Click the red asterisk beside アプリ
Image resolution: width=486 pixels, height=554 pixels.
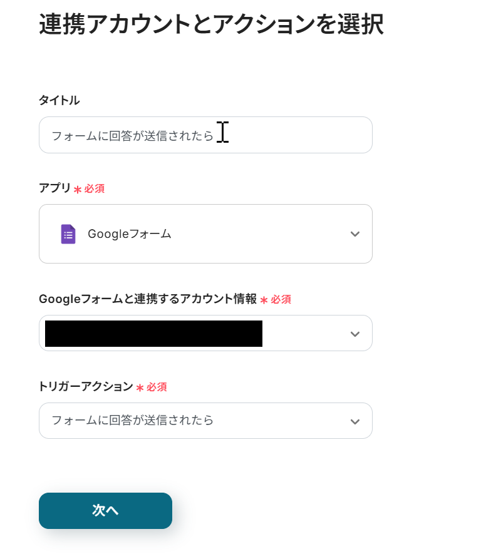tap(78, 190)
